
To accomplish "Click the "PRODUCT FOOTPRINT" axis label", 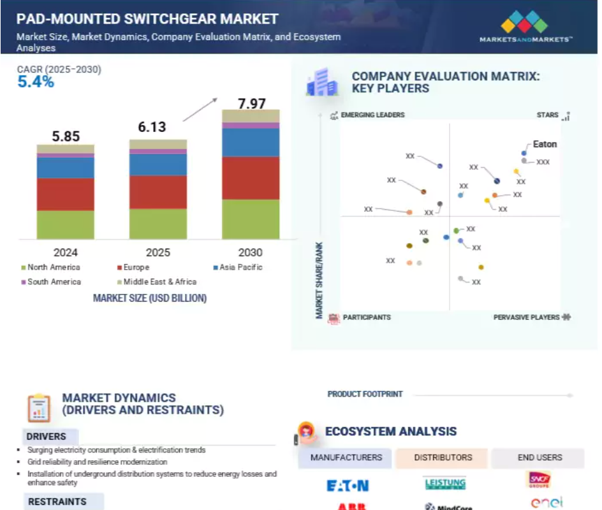I will 365,394.
